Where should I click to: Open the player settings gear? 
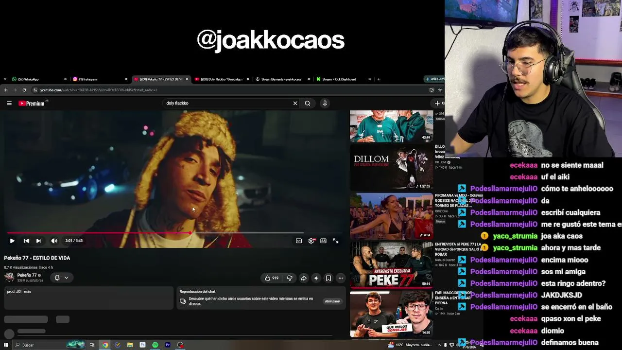pyautogui.click(x=311, y=241)
